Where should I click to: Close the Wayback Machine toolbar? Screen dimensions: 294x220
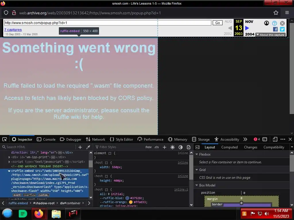point(283,23)
